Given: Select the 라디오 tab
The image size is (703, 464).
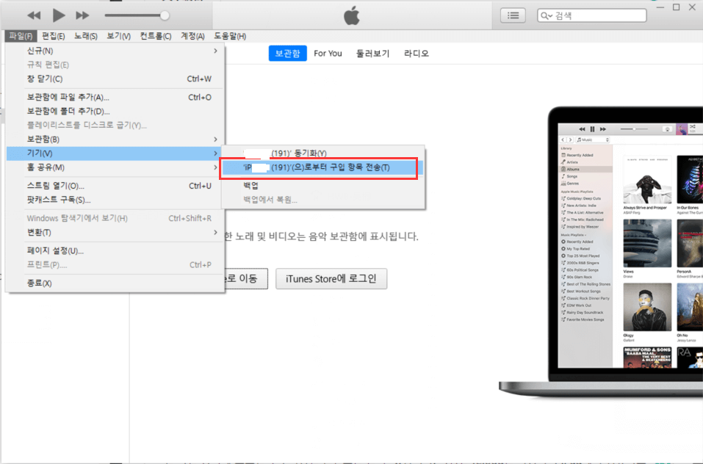Looking at the screenshot, I should [x=415, y=53].
